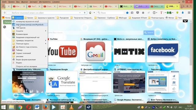The image size is (196, 110).
Task: Click the paper plane send icon
Action: [148, 13]
